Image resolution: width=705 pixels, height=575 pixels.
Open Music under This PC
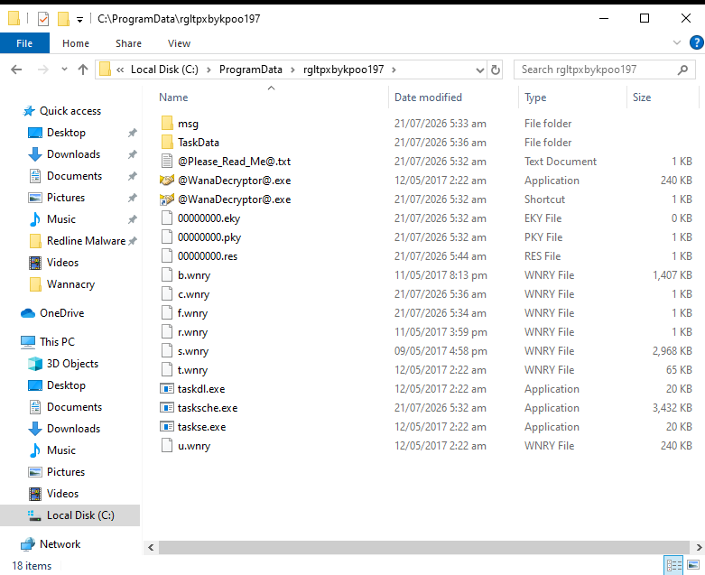61,450
